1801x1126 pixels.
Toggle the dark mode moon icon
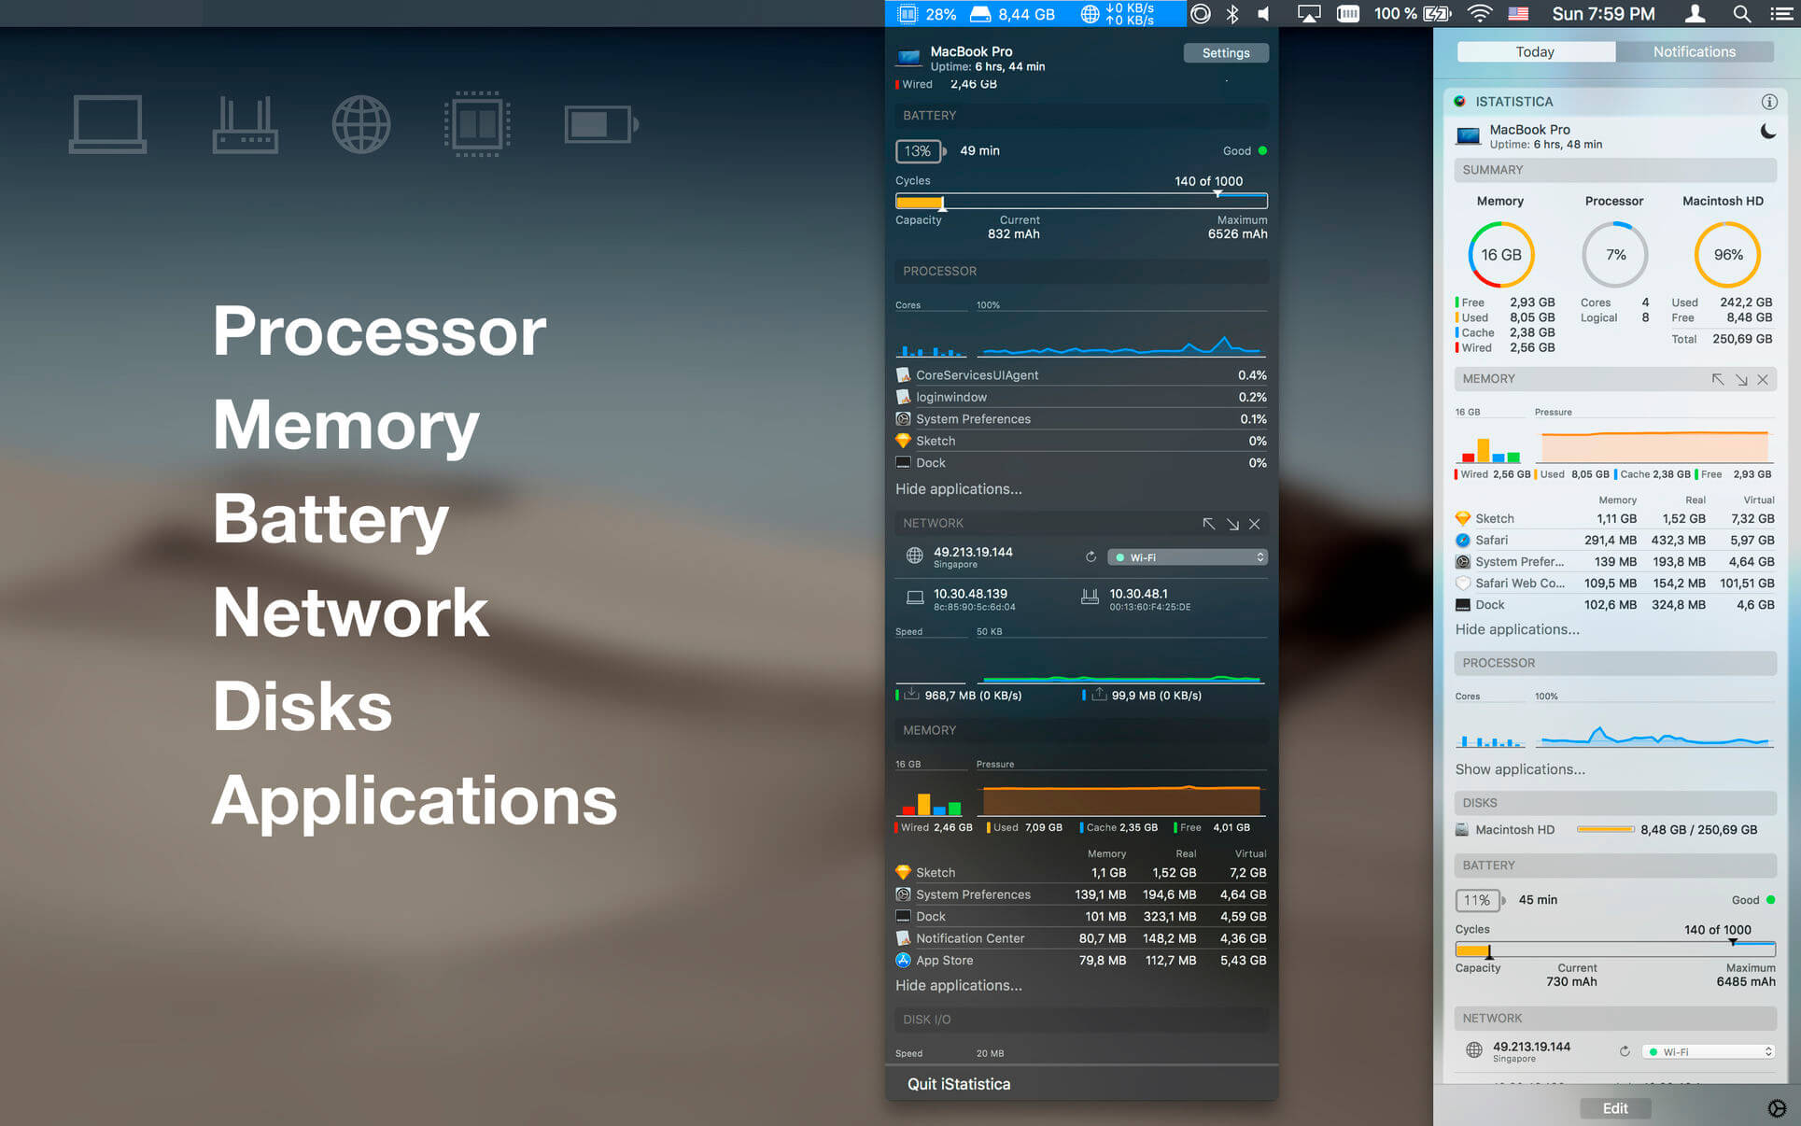coord(1767,132)
